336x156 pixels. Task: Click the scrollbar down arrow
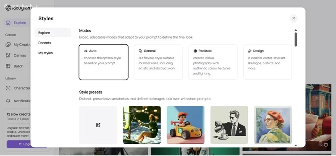pyautogui.click(x=296, y=145)
